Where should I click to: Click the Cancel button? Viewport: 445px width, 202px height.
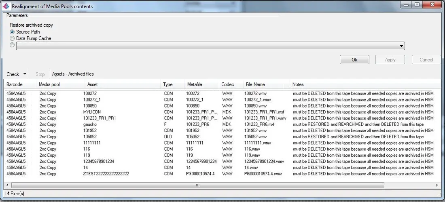(x=426, y=60)
